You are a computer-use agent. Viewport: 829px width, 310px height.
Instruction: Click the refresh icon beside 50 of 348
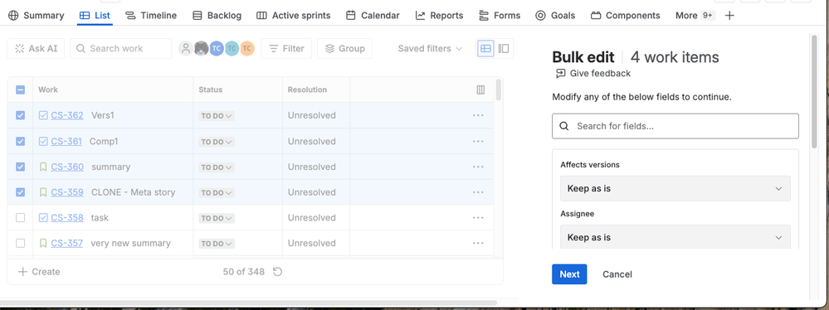click(x=277, y=271)
